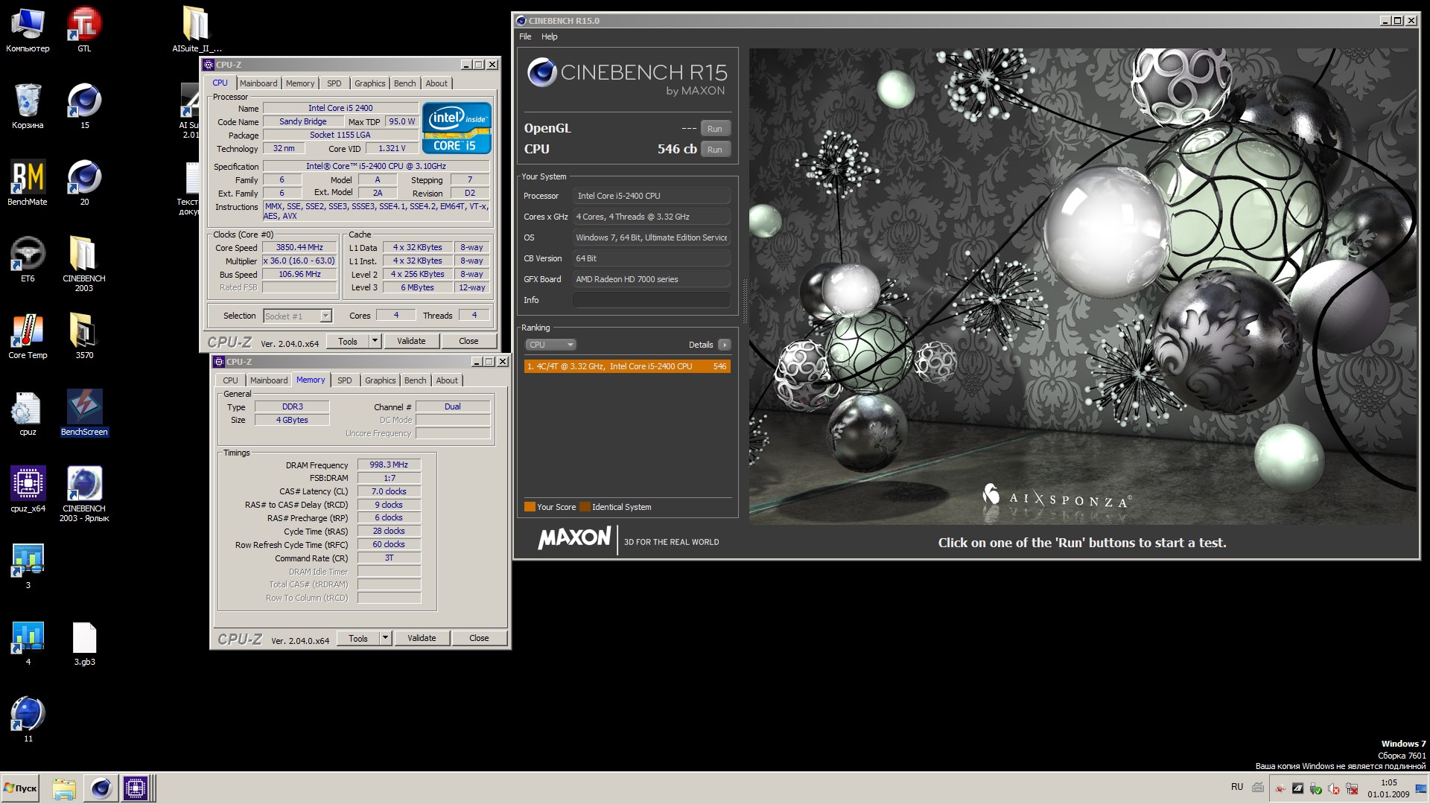The image size is (1430, 804).
Task: Open Tools dropdown arrow in lower CPU-Z
Action: tap(386, 638)
